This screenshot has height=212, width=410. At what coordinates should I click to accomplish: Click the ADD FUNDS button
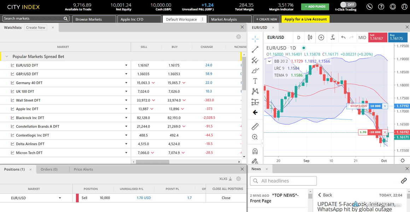[315, 6]
